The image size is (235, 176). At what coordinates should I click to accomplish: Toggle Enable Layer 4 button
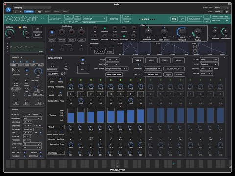coord(81,32)
